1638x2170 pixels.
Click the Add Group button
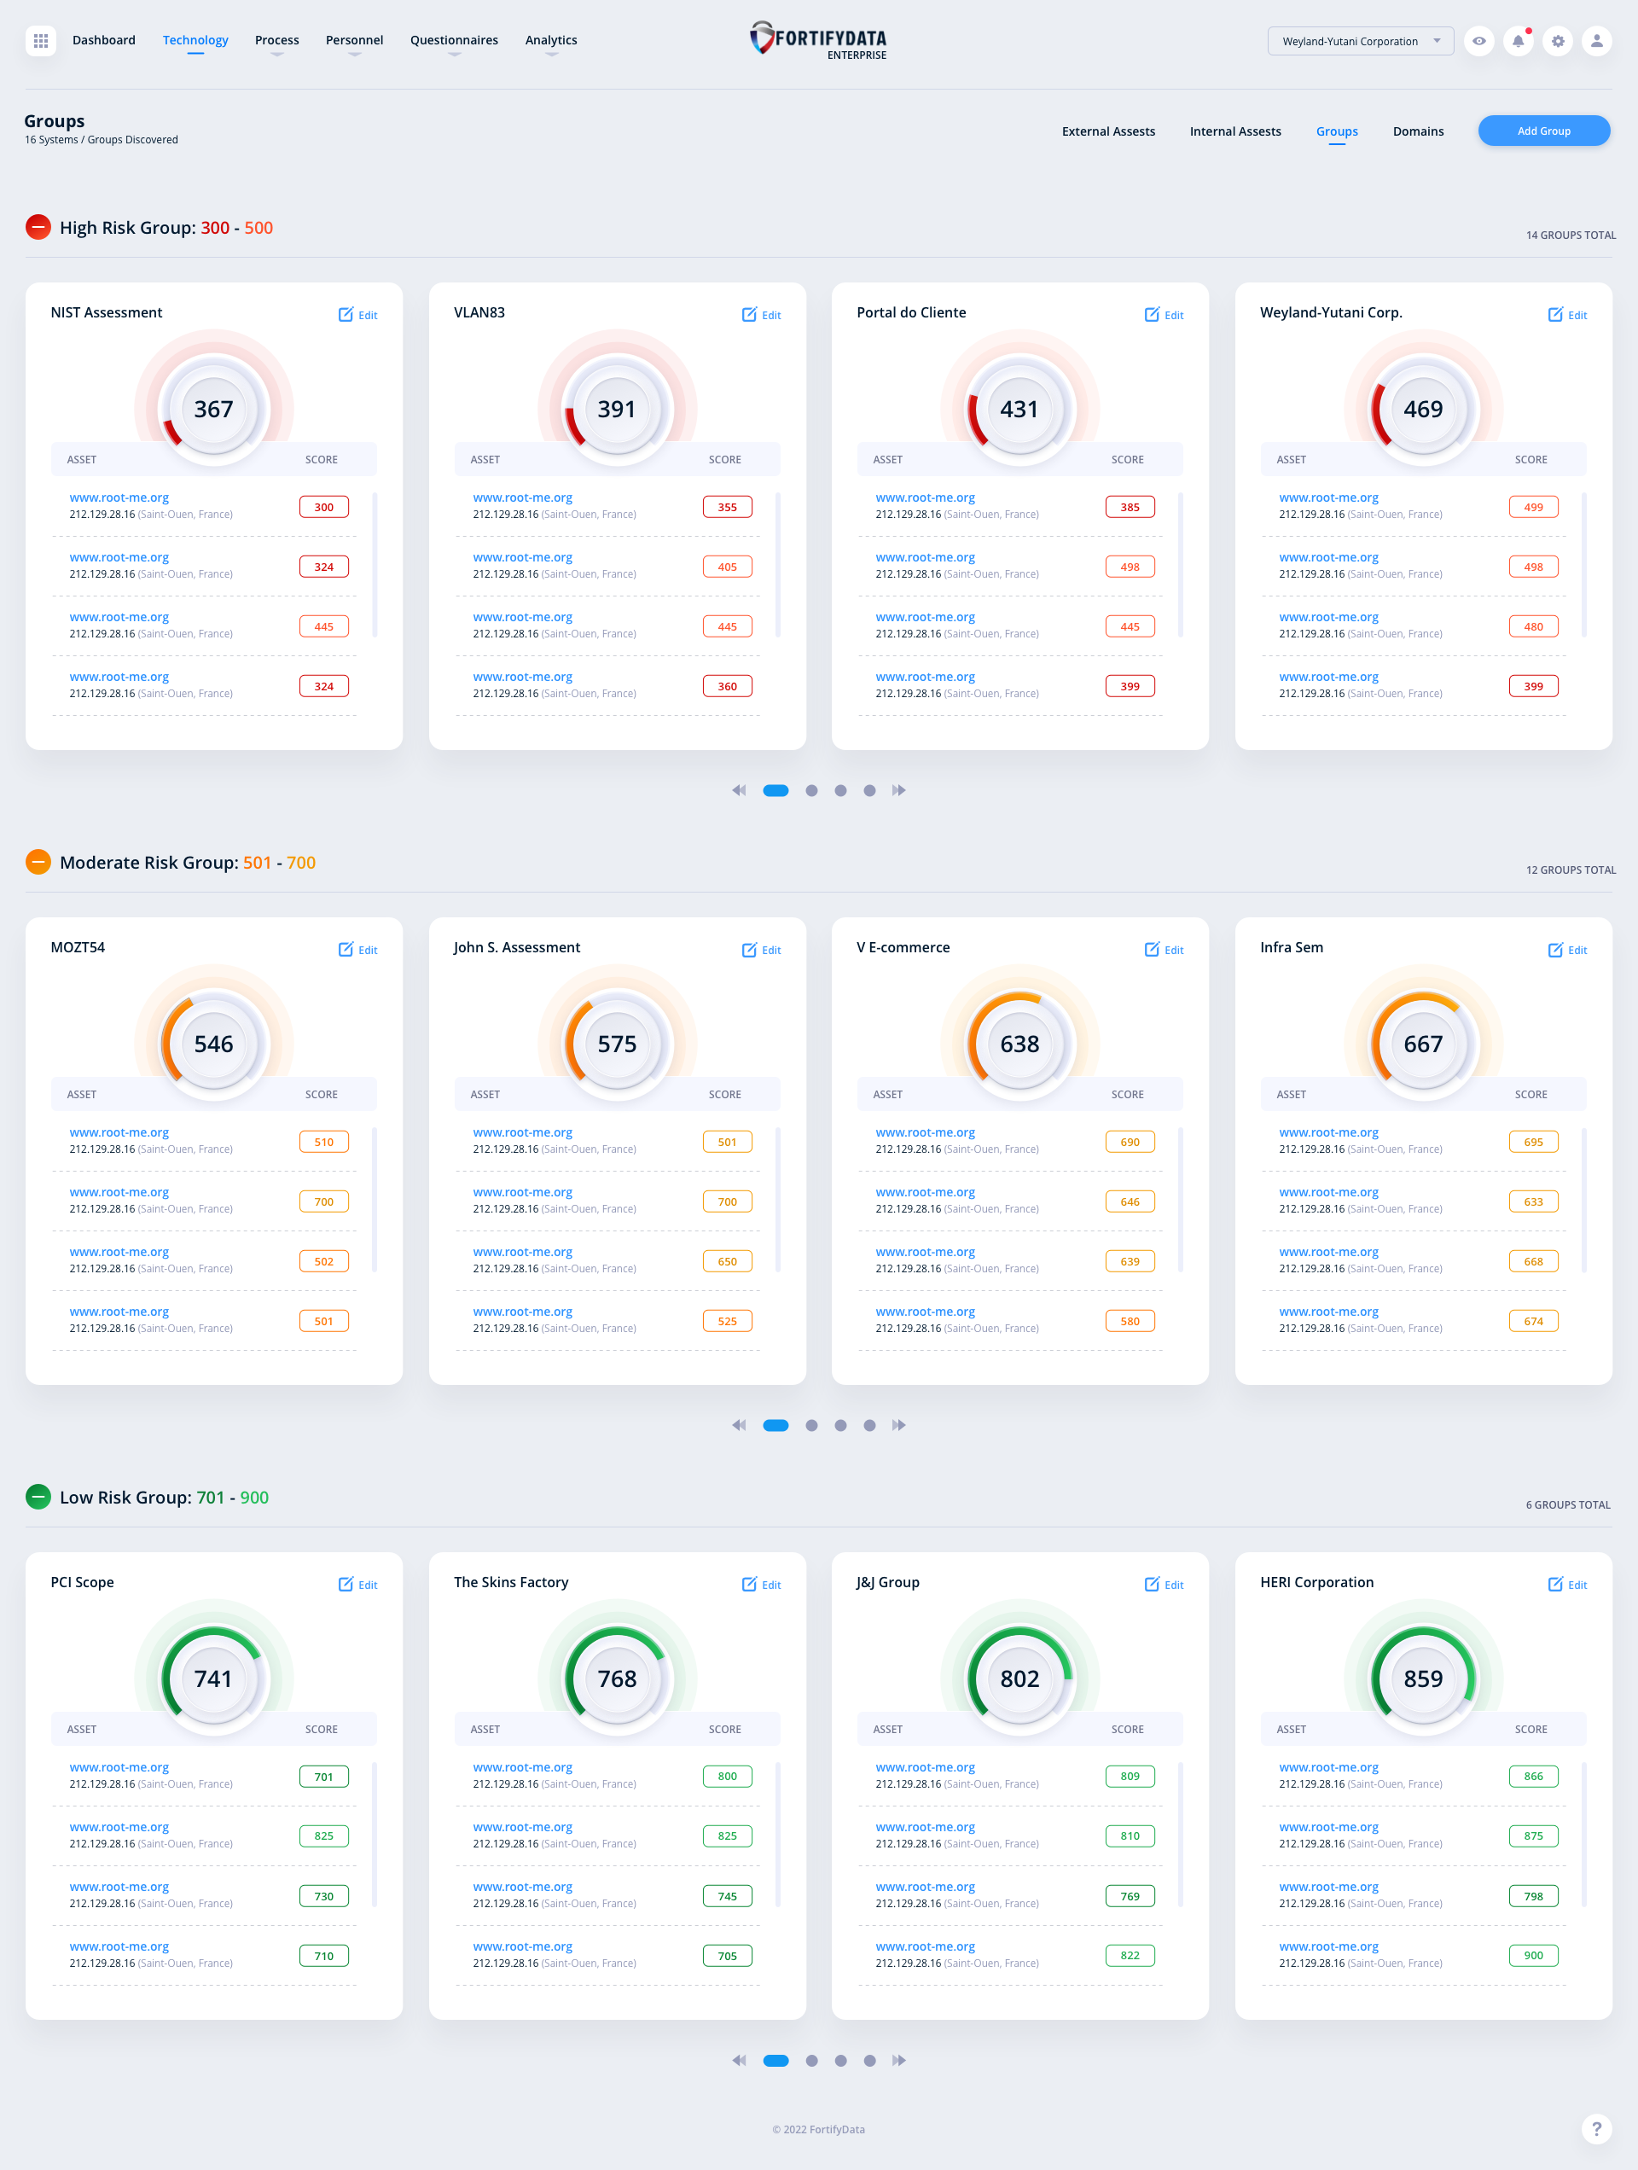coord(1544,131)
